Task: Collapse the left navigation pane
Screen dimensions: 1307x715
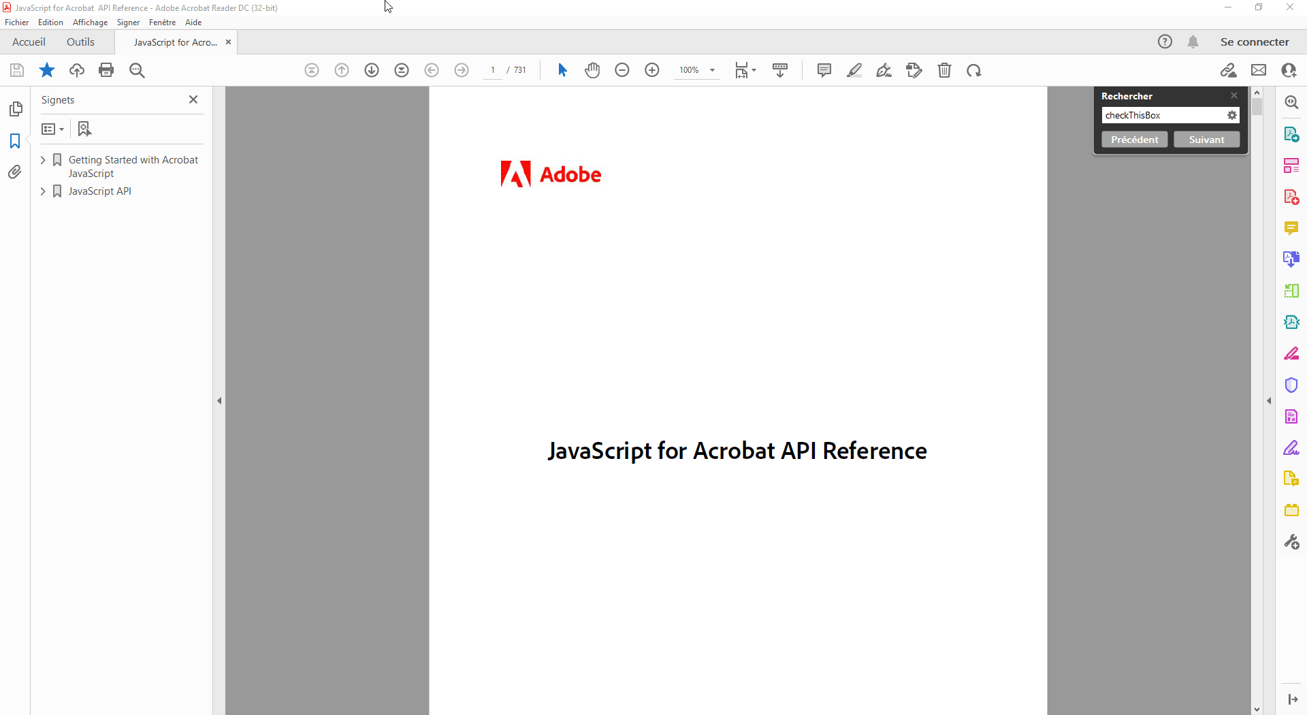Action: [x=219, y=400]
